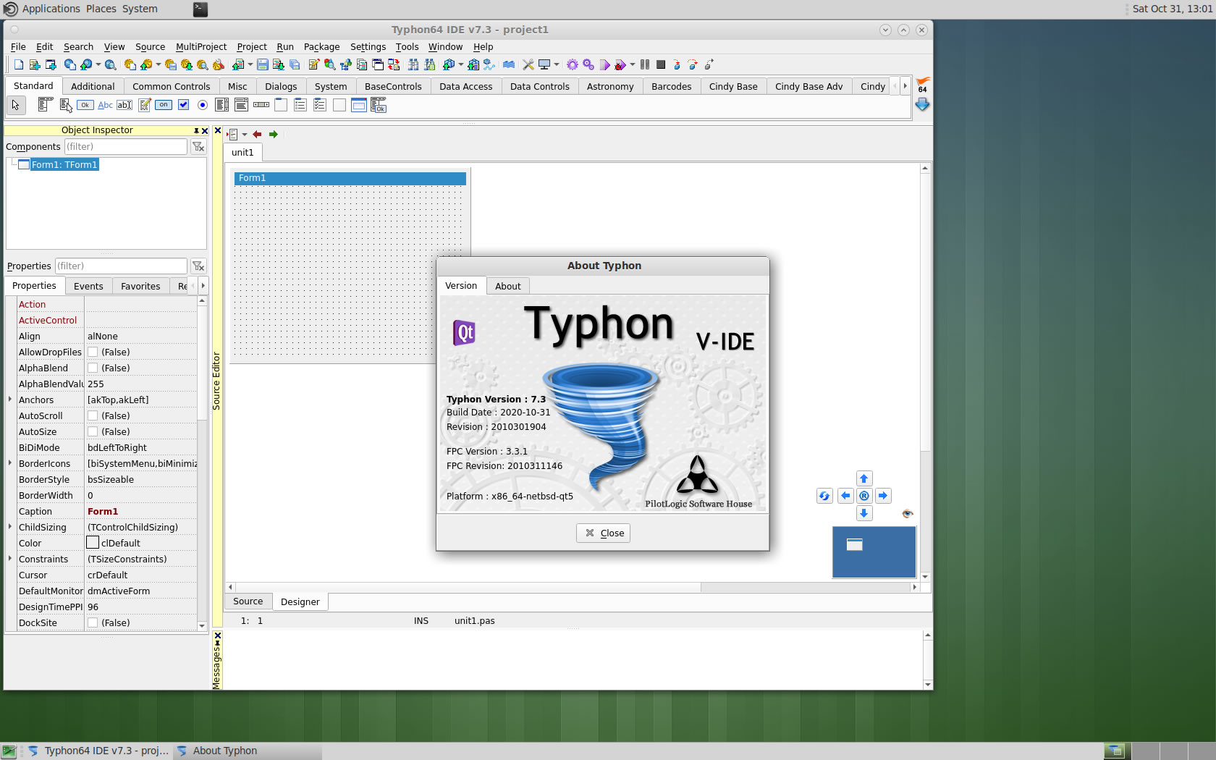Open the MultiProject menu
Image resolution: width=1216 pixels, height=760 pixels.
coord(201,47)
